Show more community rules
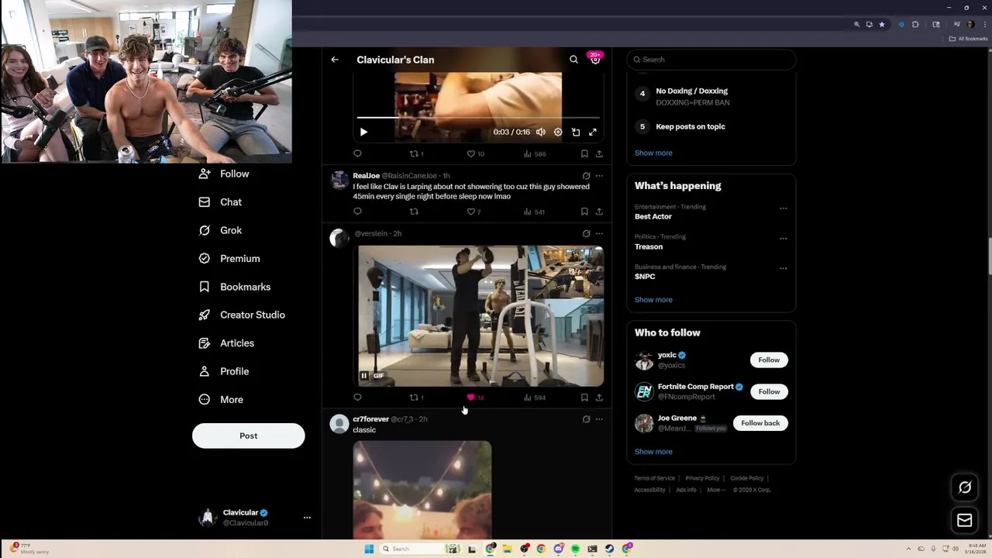 click(x=653, y=153)
